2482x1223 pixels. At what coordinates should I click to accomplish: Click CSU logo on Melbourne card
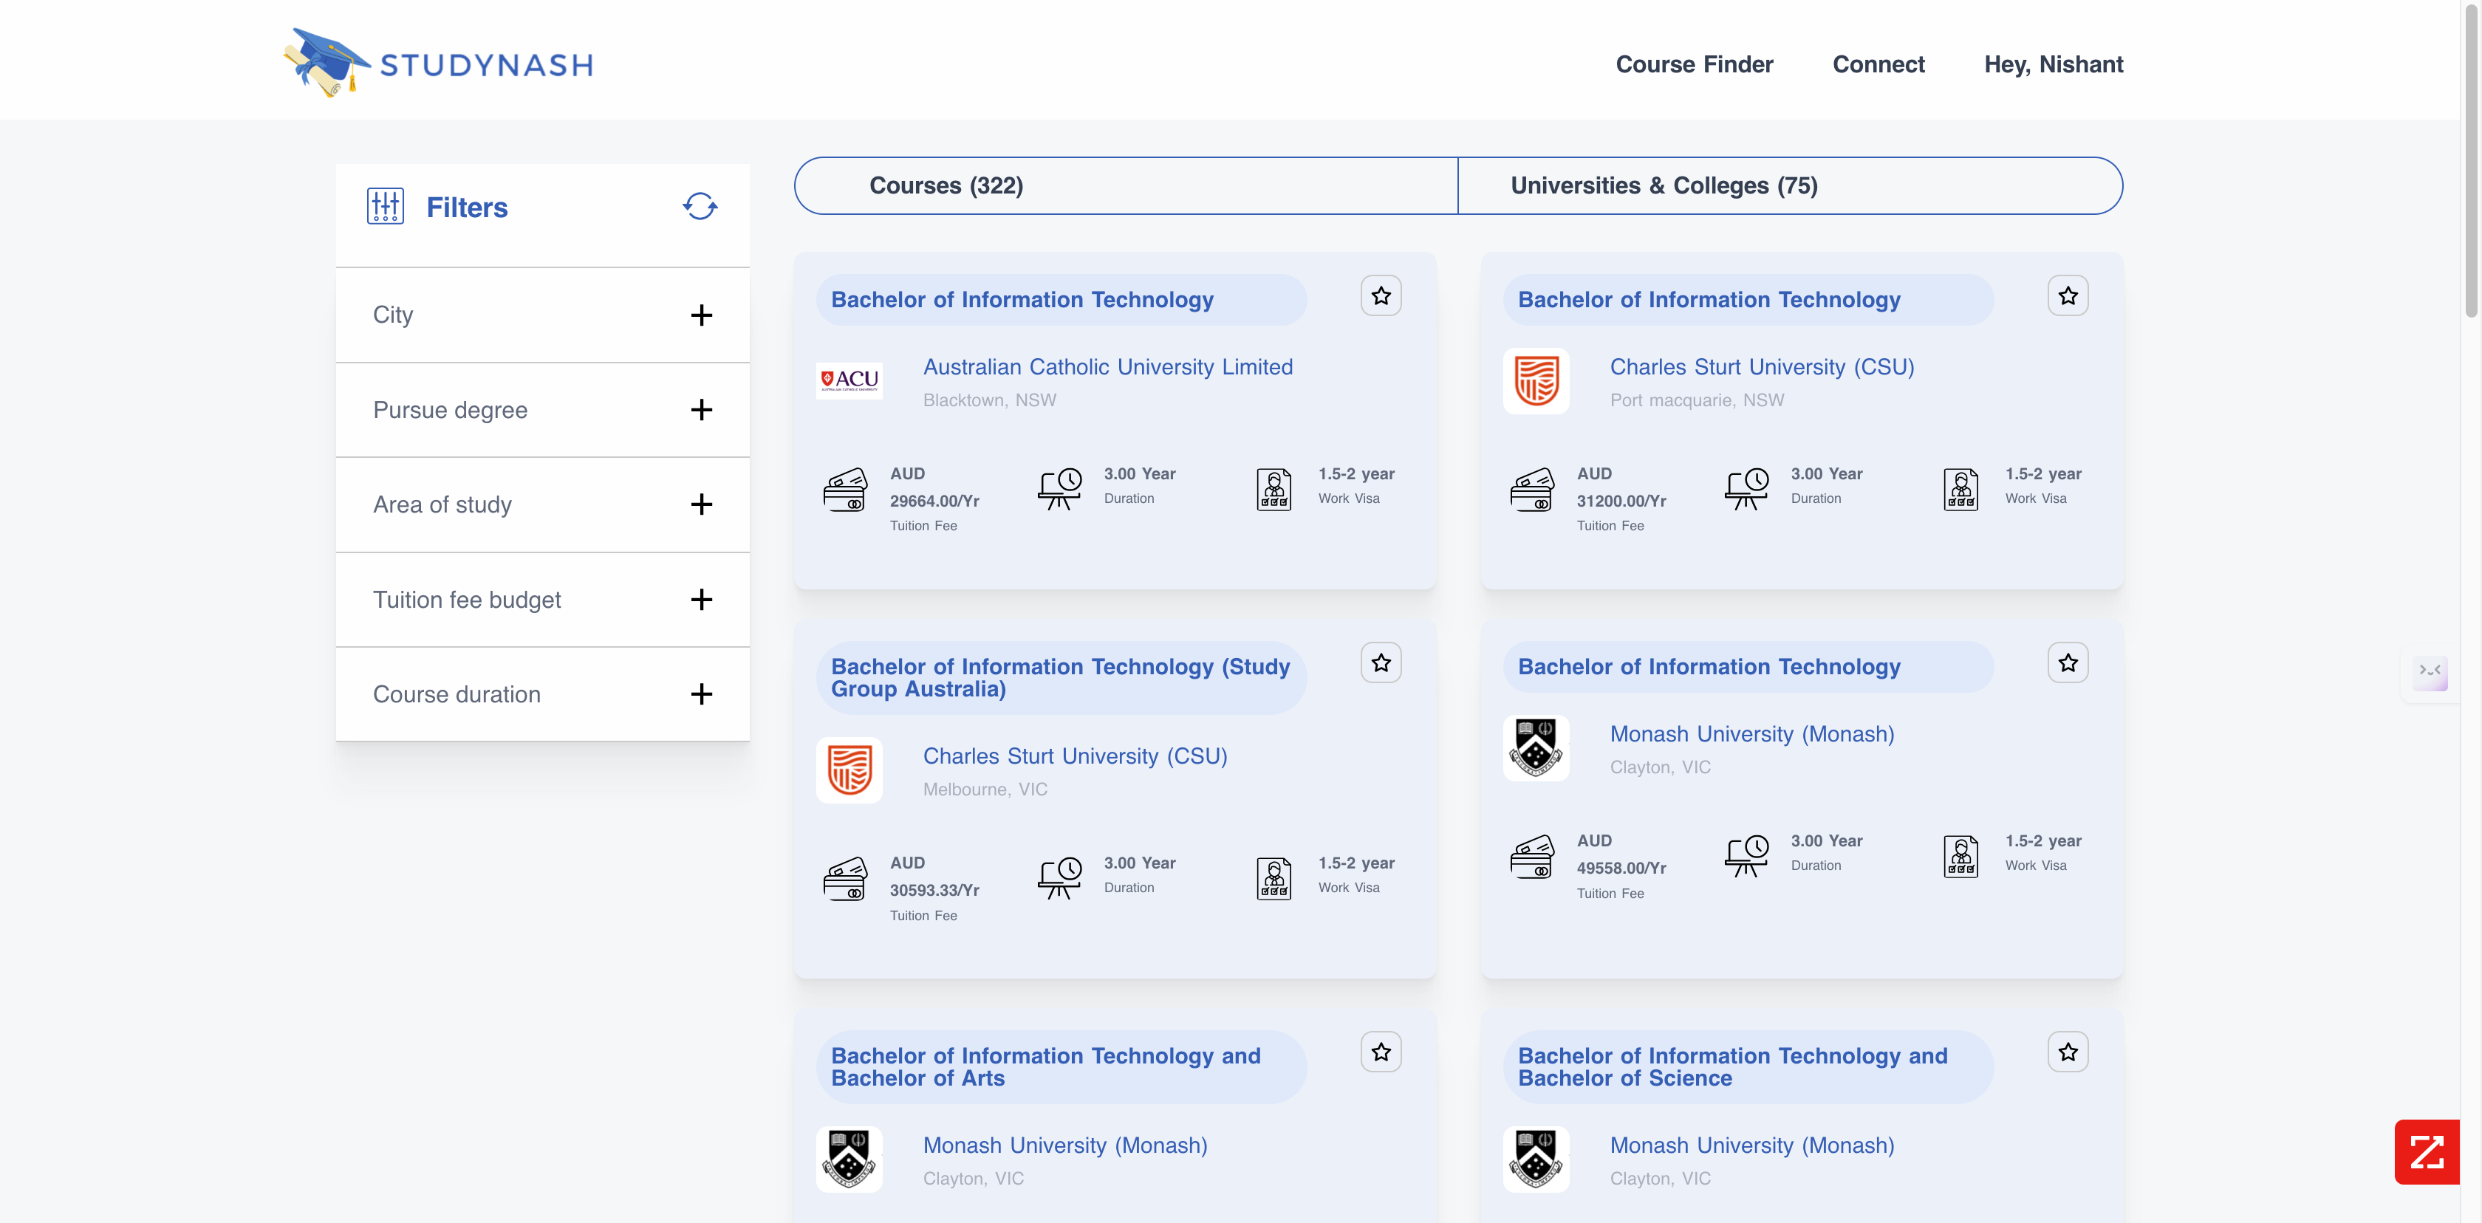849,770
